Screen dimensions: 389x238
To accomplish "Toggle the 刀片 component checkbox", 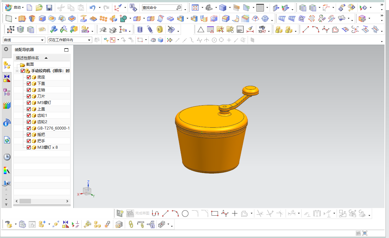I will (x=29, y=96).
